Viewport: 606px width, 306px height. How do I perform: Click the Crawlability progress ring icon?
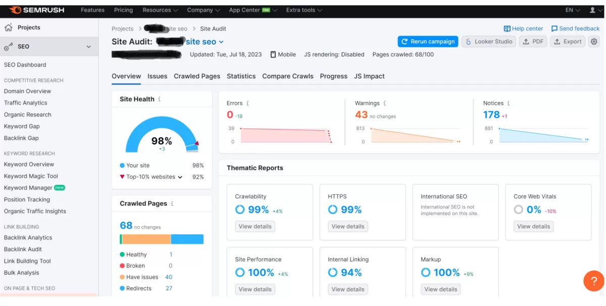click(x=240, y=210)
